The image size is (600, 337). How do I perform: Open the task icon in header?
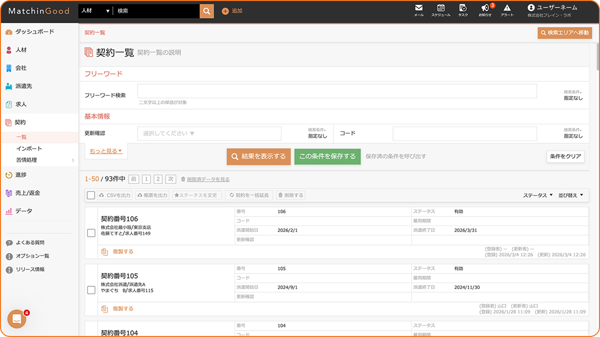[463, 8]
